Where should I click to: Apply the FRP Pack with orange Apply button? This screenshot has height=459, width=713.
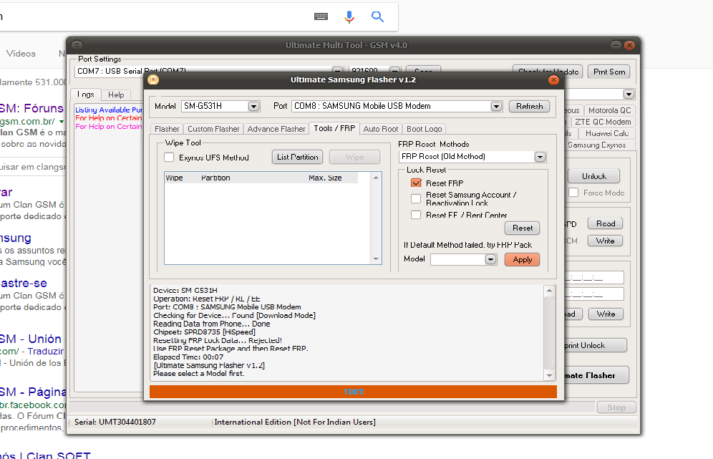(523, 259)
